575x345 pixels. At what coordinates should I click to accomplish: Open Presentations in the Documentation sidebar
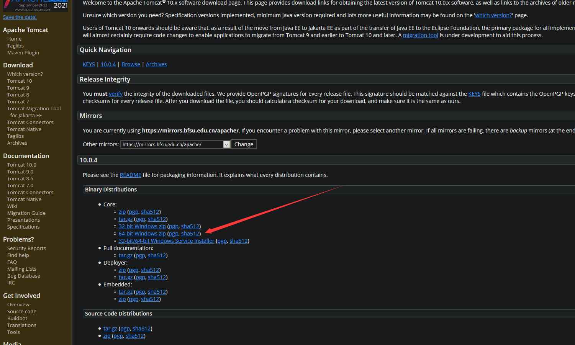[x=23, y=220]
